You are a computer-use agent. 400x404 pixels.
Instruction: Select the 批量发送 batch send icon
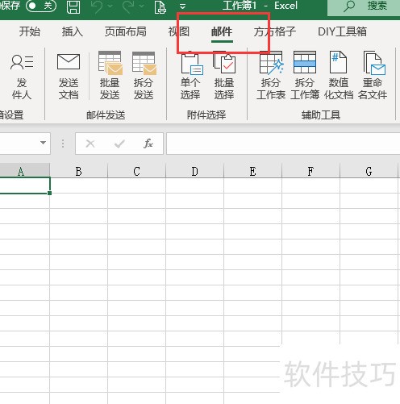(x=110, y=76)
